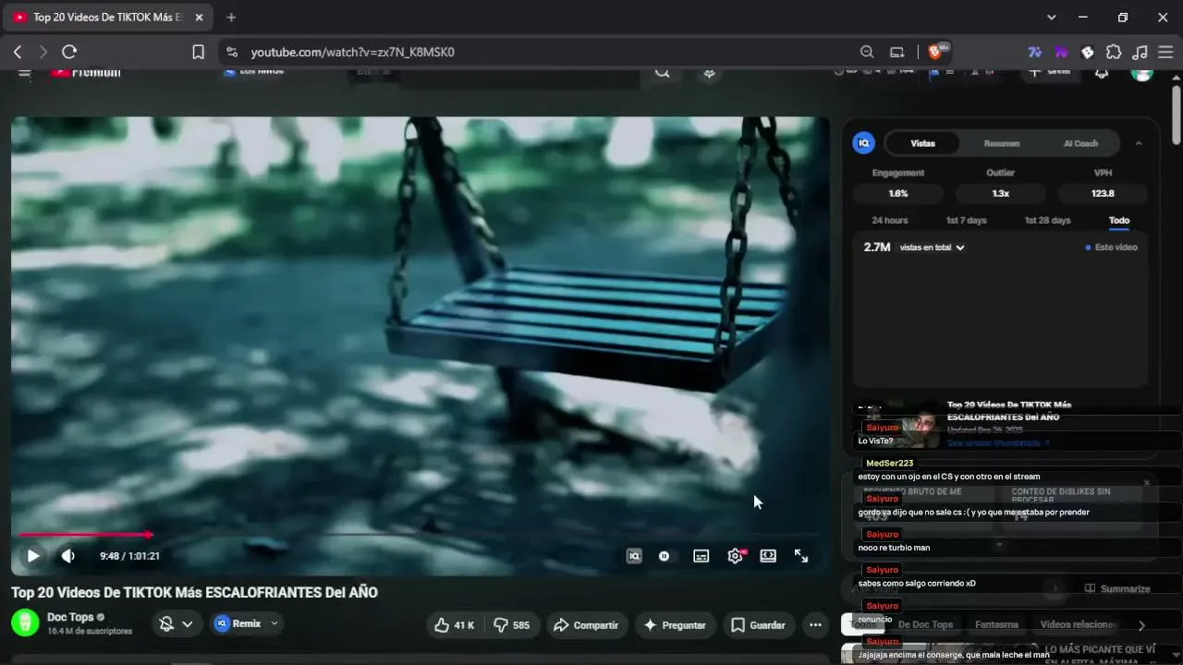The height and width of the screenshot is (665, 1183).
Task: Click the YouTube search magnifier button
Action: (662, 72)
